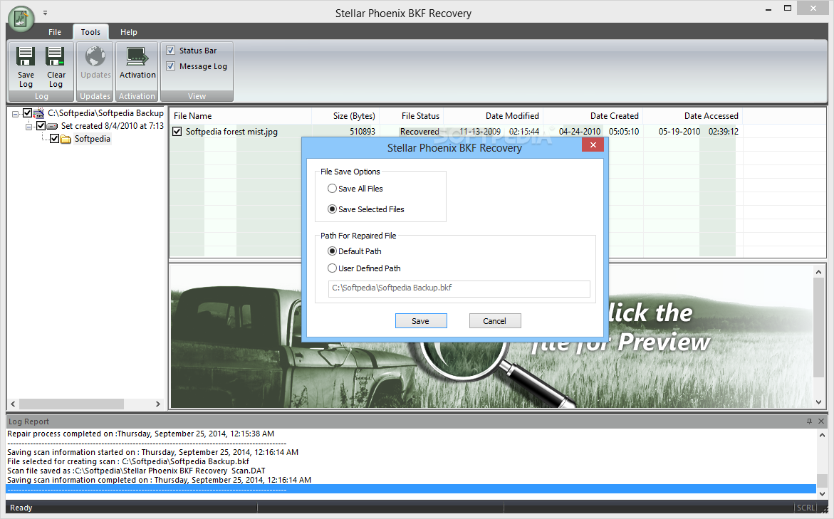Viewport: 834px width, 519px height.
Task: Click the Recovered status cell
Action: point(419,131)
